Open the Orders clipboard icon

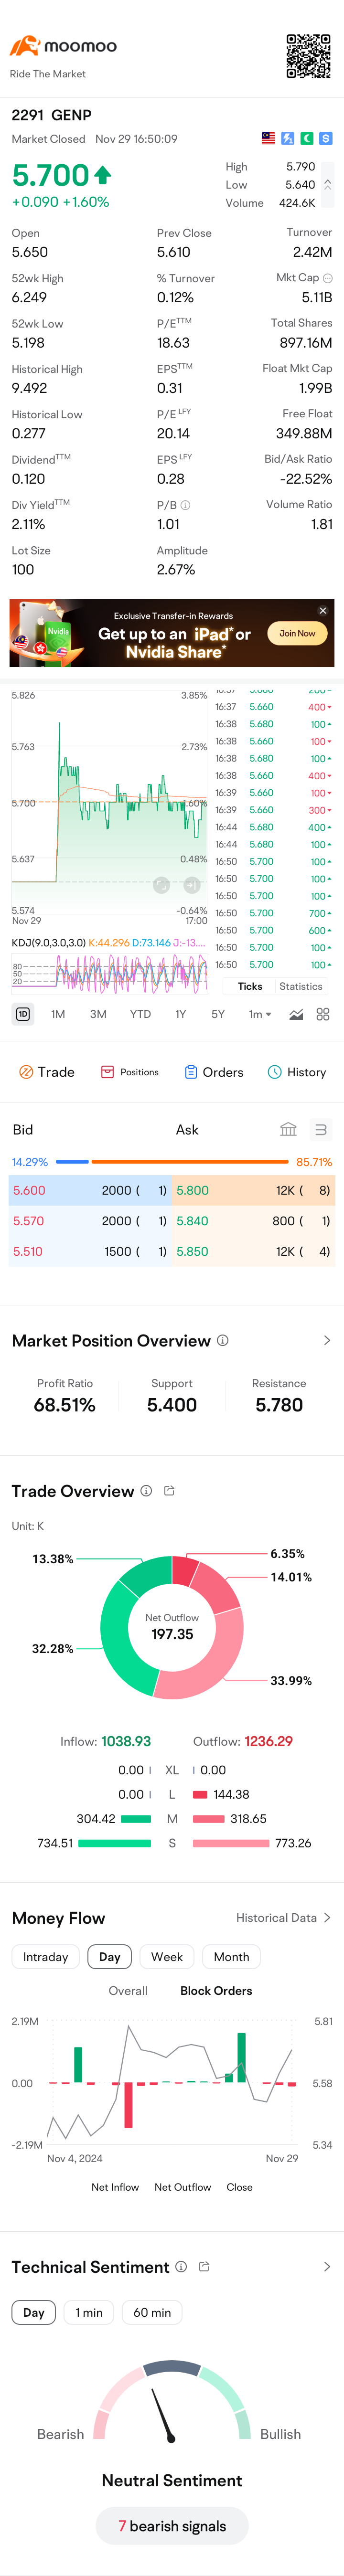[191, 1072]
